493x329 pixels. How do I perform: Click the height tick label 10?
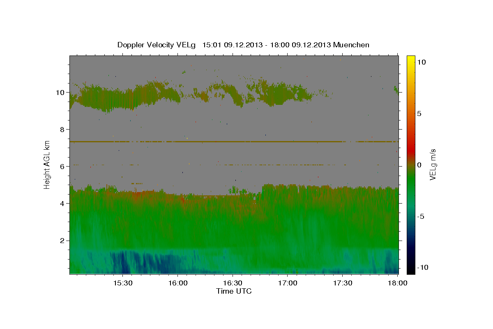coord(61,93)
